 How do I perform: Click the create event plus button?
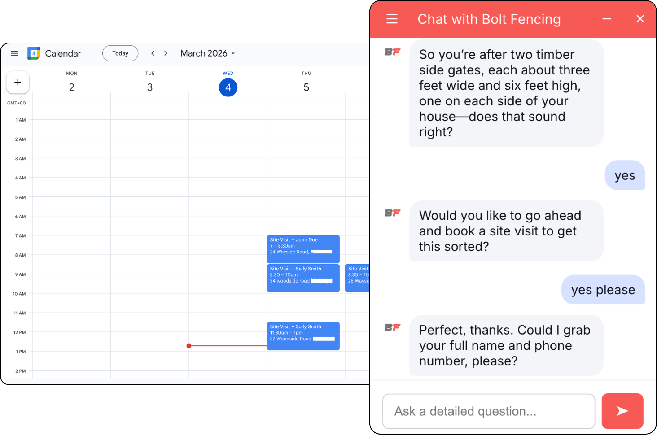click(x=18, y=83)
